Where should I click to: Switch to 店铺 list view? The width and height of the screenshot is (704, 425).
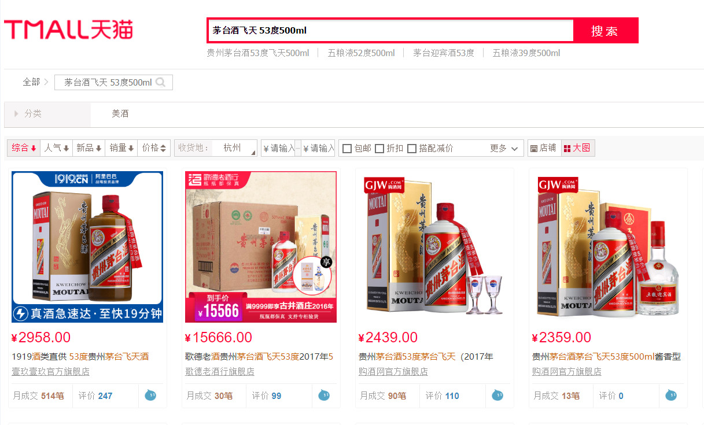(544, 148)
